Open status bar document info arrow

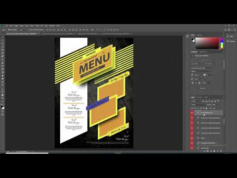[x=33, y=151]
